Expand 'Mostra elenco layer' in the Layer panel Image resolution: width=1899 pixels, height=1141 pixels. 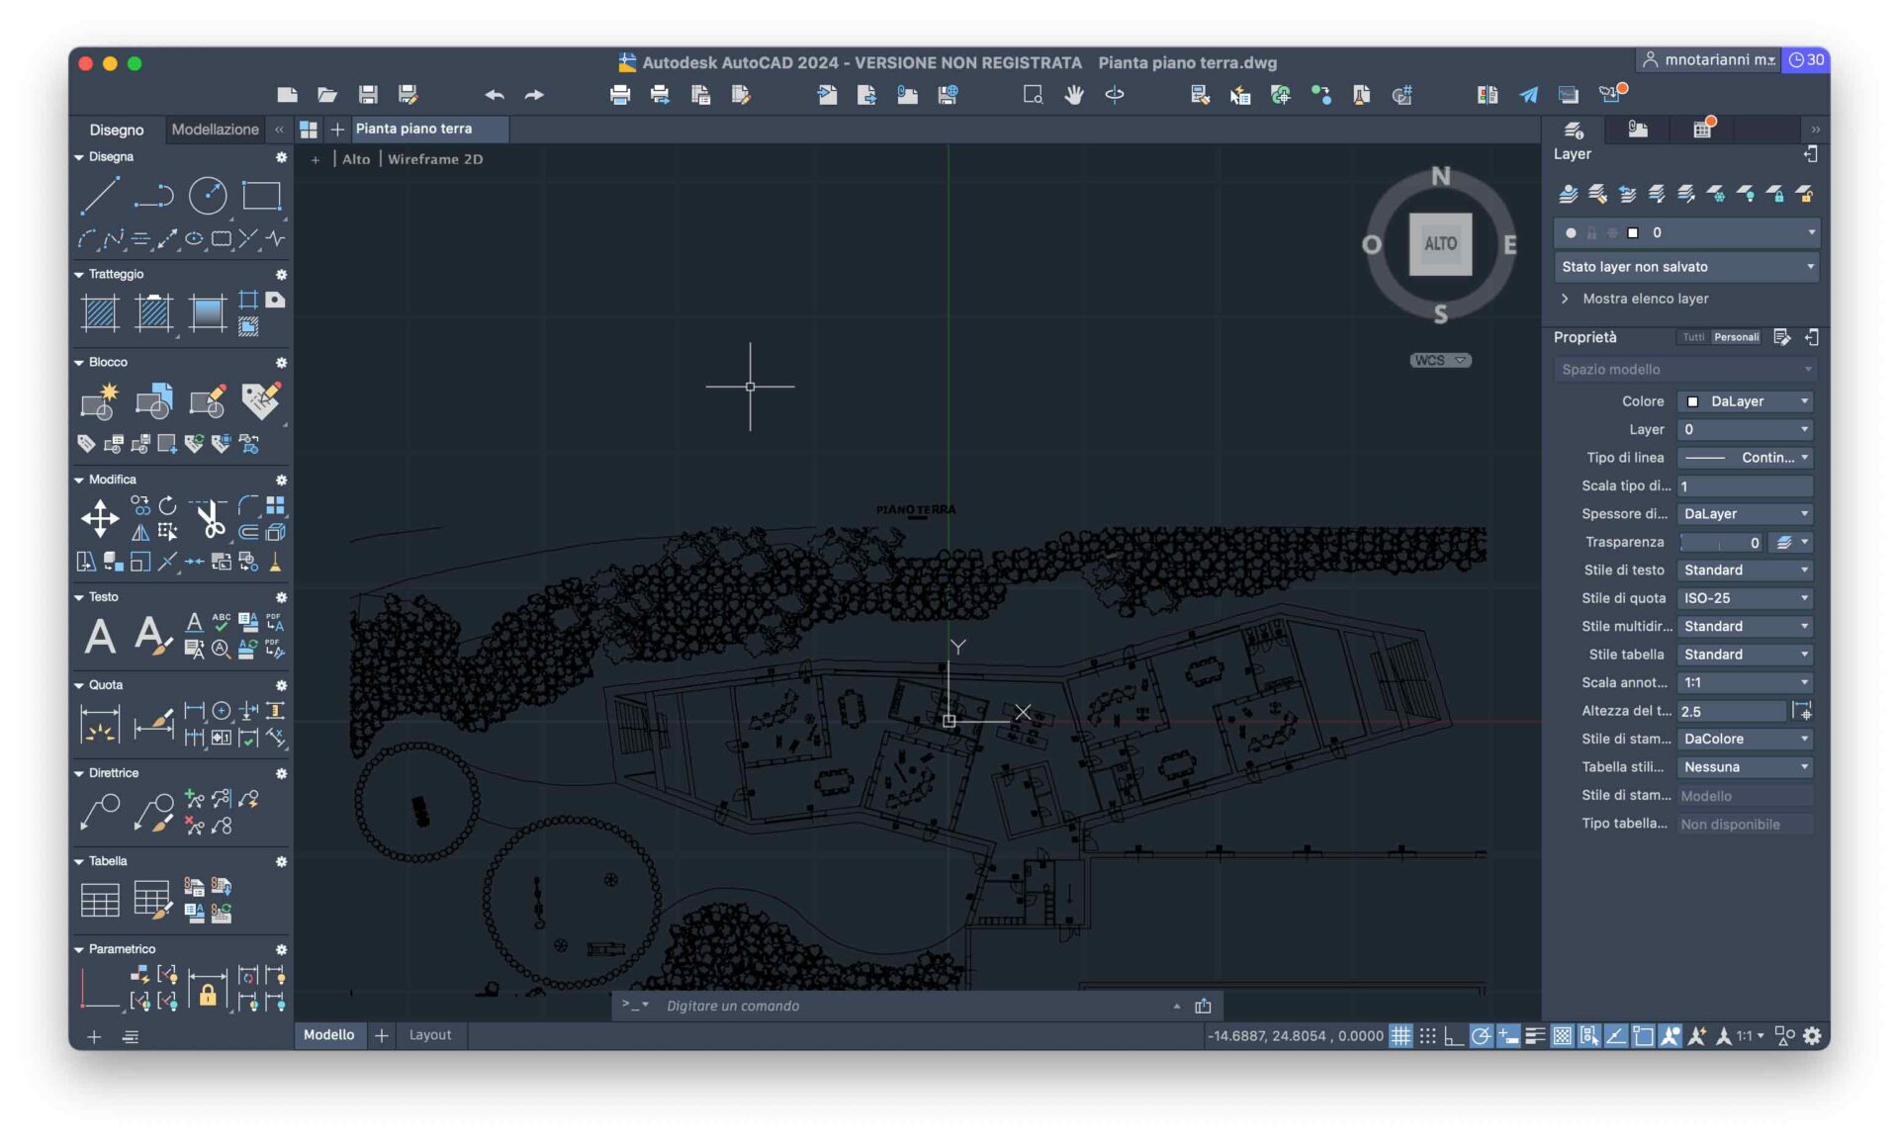(x=1646, y=299)
